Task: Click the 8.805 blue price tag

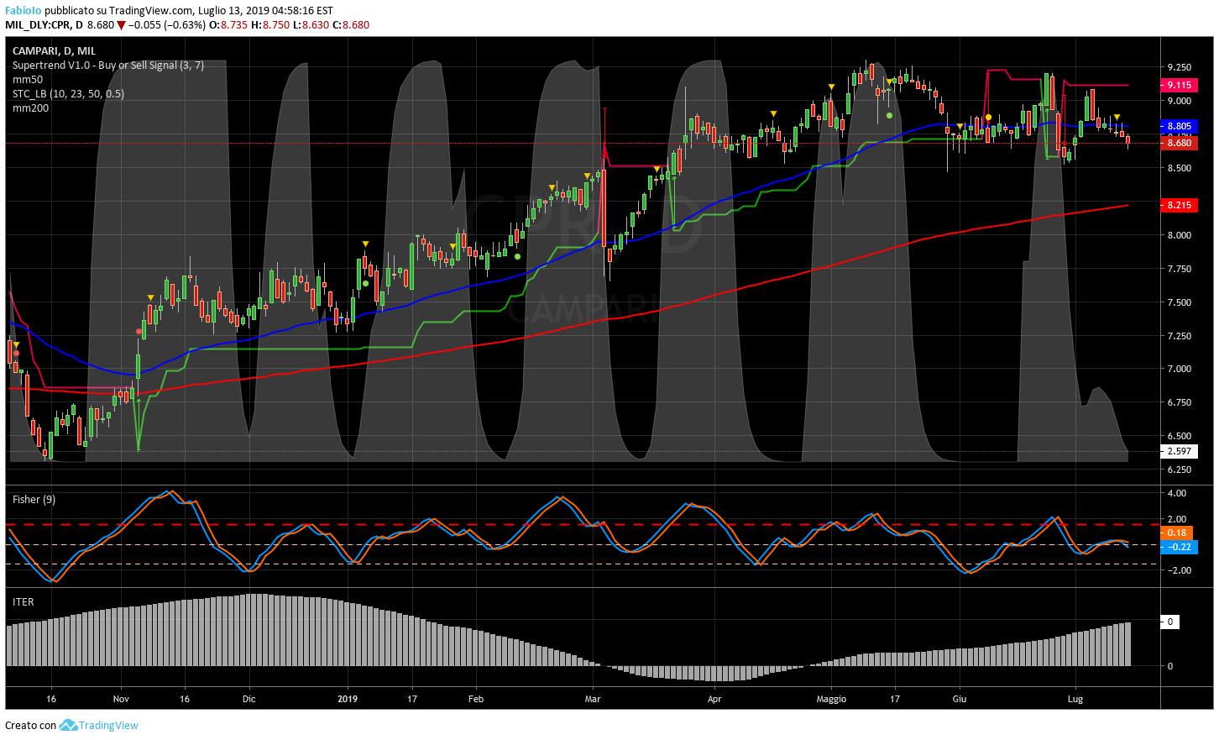Action: 1179,126
